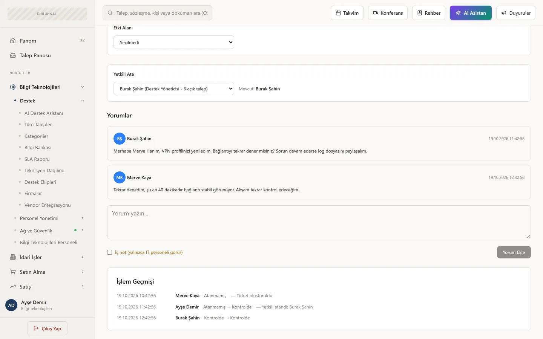Screen dimensions: 543x339
Task: Click the camera icon in Konferans
Action: (376, 13)
